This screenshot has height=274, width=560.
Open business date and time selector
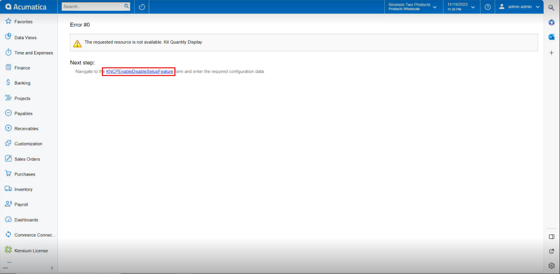[460, 7]
